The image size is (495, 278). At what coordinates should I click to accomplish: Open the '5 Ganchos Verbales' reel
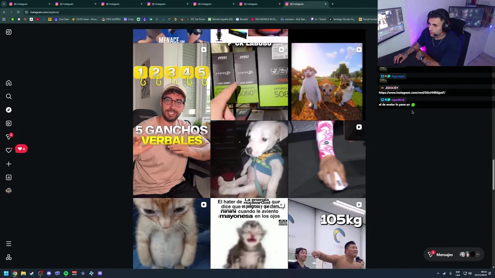coord(172,120)
